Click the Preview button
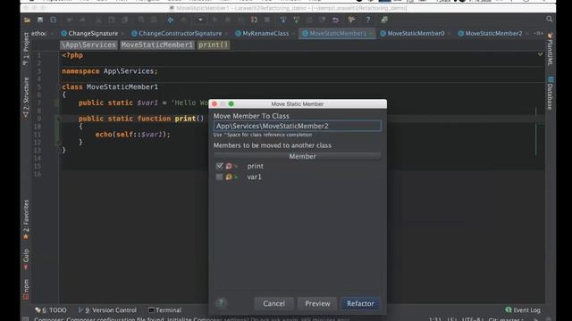 click(317, 303)
